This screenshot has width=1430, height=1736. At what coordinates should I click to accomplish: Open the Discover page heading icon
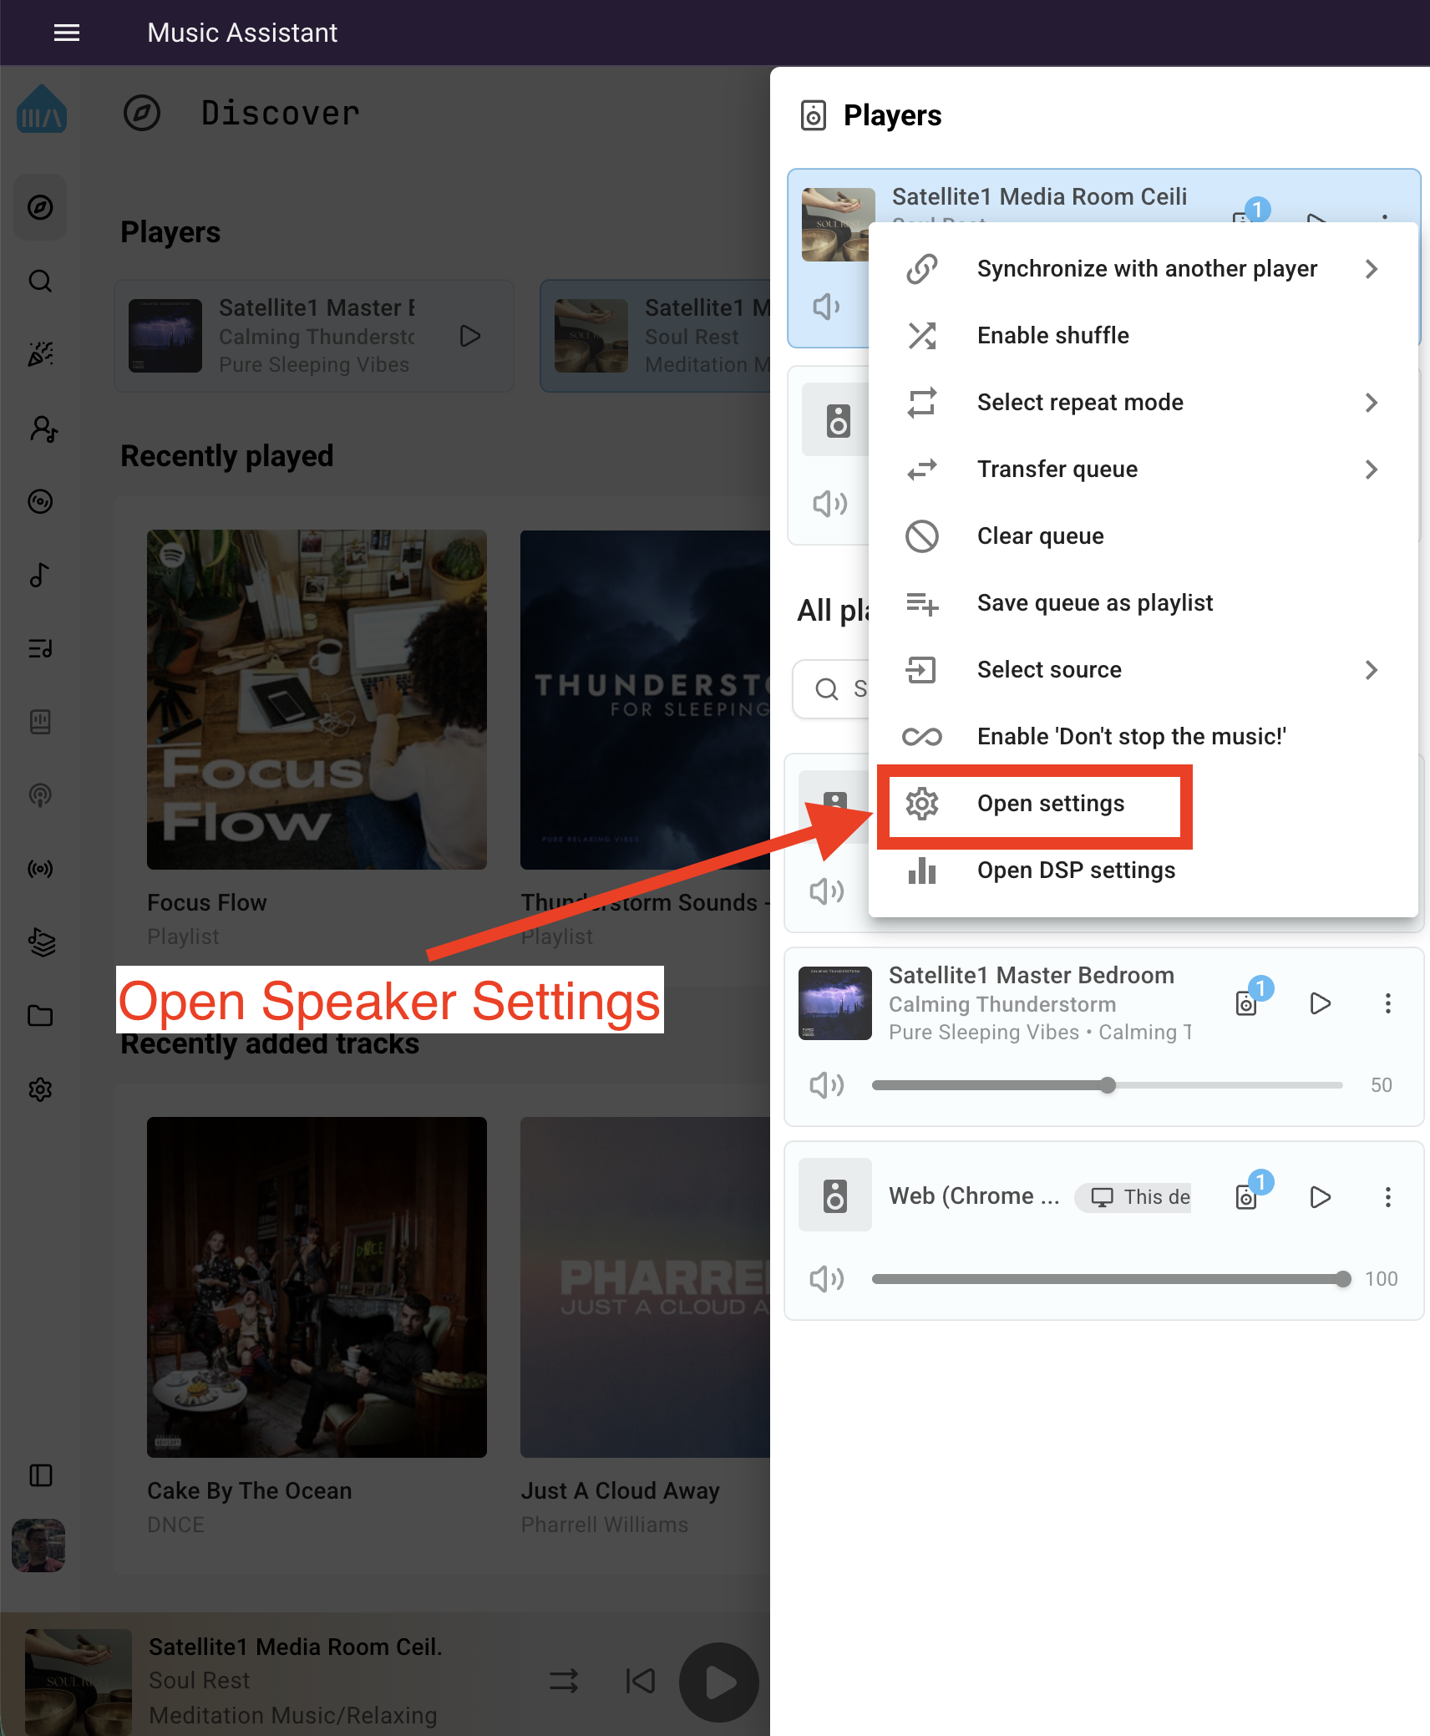click(142, 113)
